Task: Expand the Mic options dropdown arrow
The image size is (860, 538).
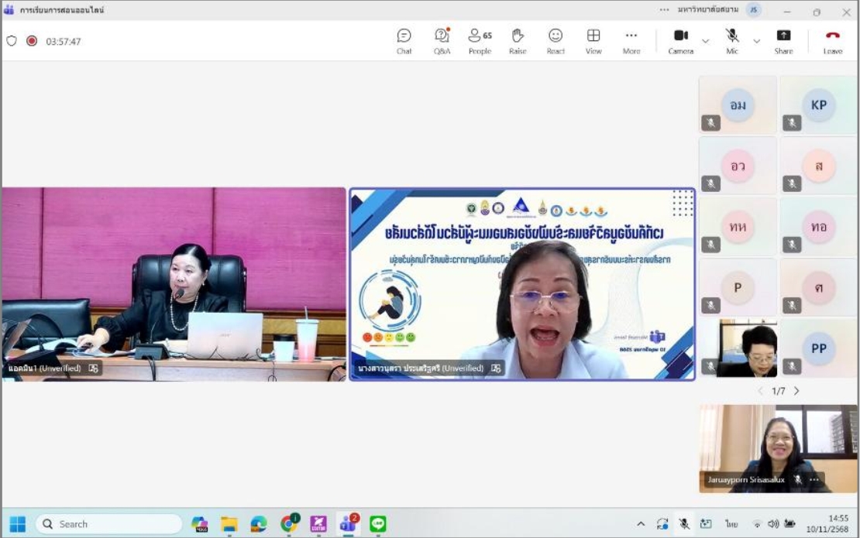Action: click(757, 41)
